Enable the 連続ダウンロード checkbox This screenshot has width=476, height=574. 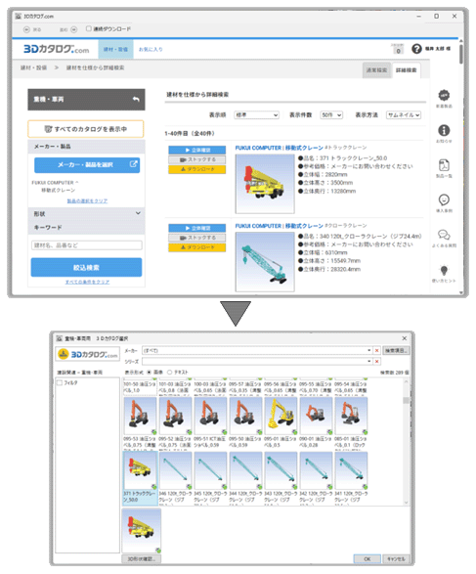point(88,28)
